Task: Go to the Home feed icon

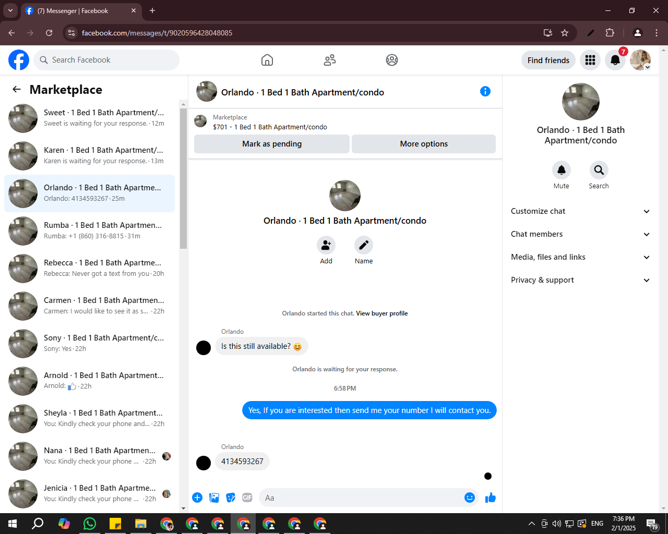Action: coord(267,60)
